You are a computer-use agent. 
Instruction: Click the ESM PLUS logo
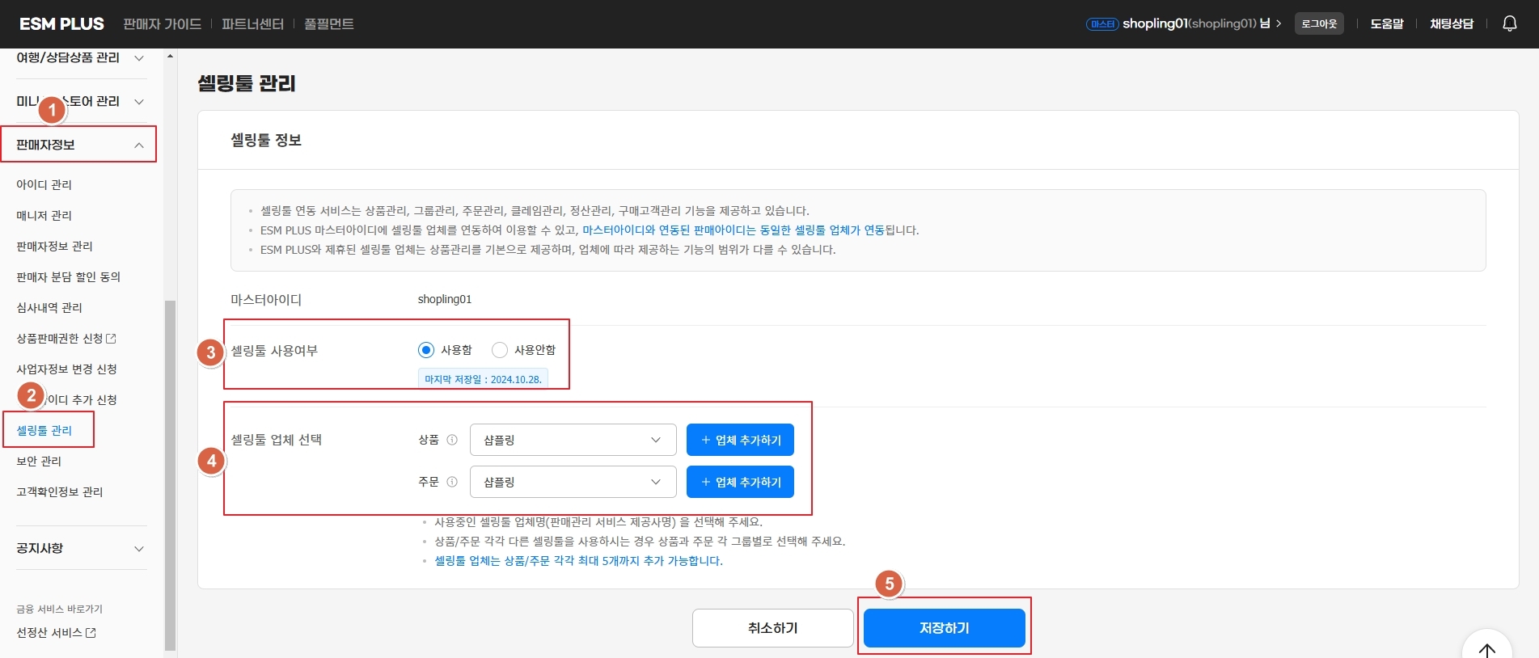61,24
